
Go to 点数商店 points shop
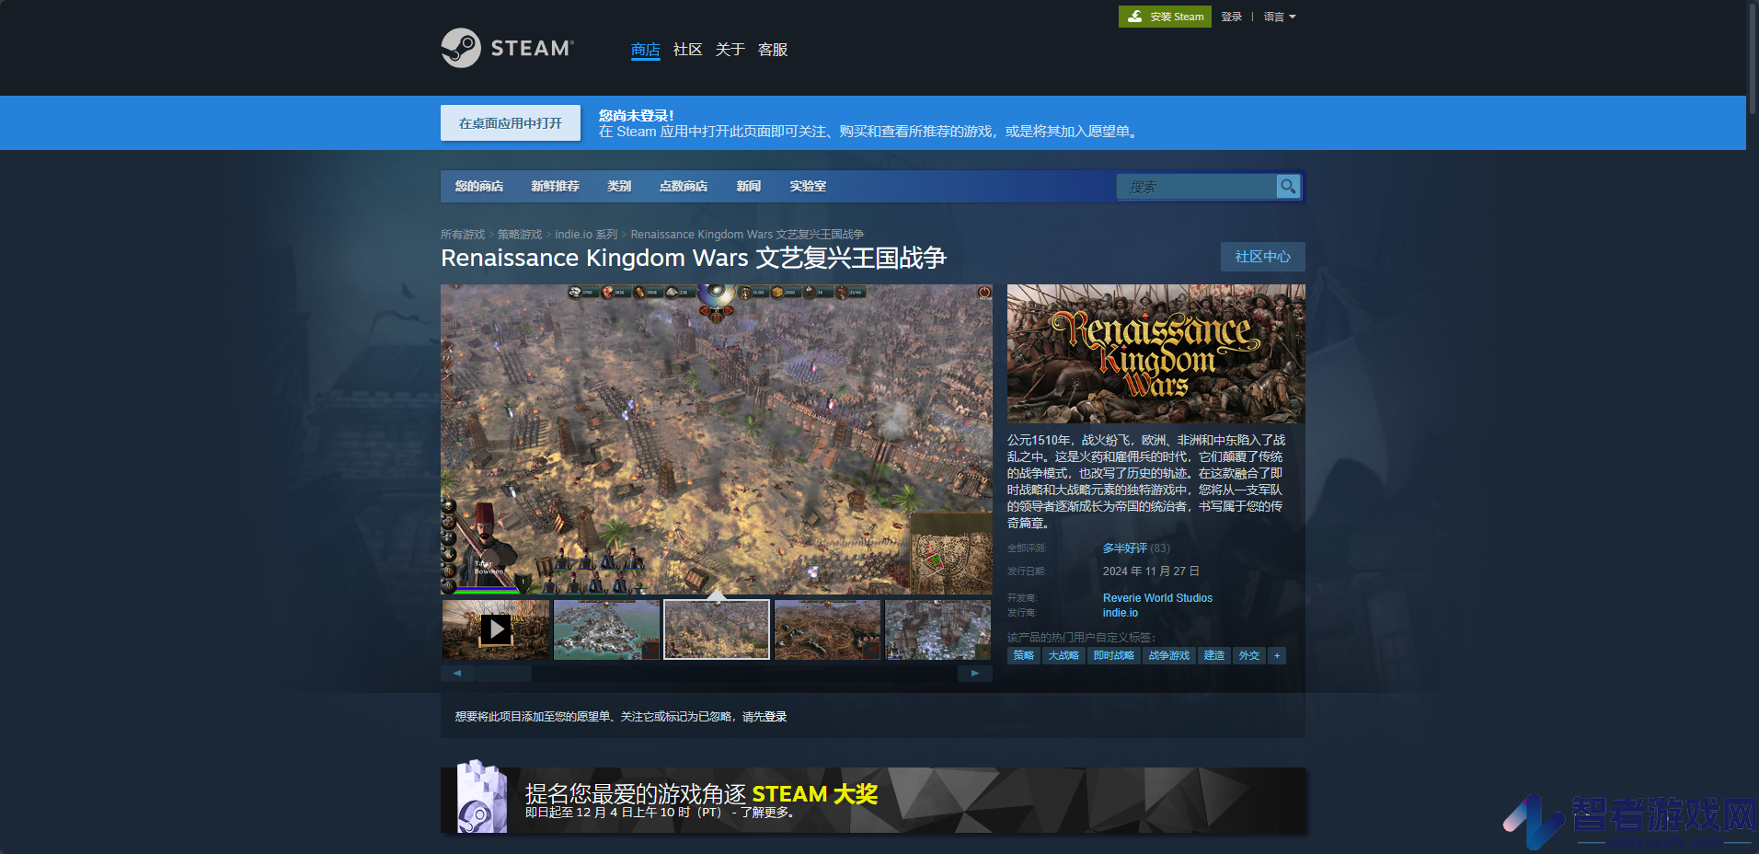[684, 186]
